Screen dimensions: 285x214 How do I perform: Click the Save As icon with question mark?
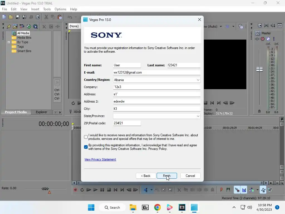24,17
